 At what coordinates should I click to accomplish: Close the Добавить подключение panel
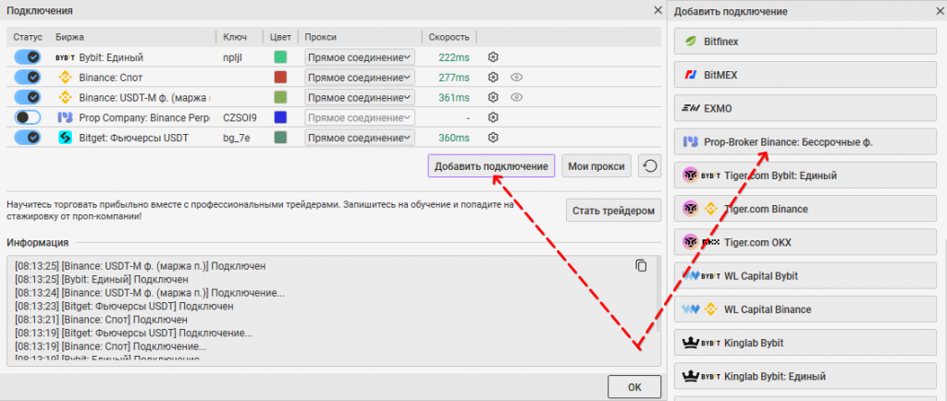tap(938, 11)
